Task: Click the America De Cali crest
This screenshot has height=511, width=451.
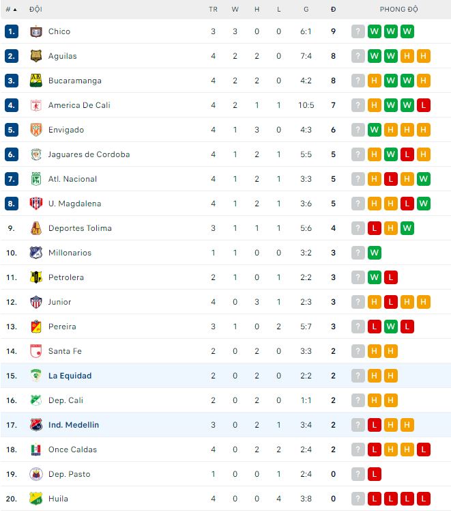Action: 36,105
